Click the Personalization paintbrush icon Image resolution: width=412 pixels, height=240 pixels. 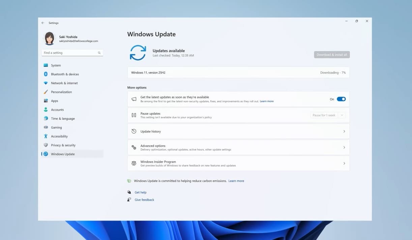[46, 92]
